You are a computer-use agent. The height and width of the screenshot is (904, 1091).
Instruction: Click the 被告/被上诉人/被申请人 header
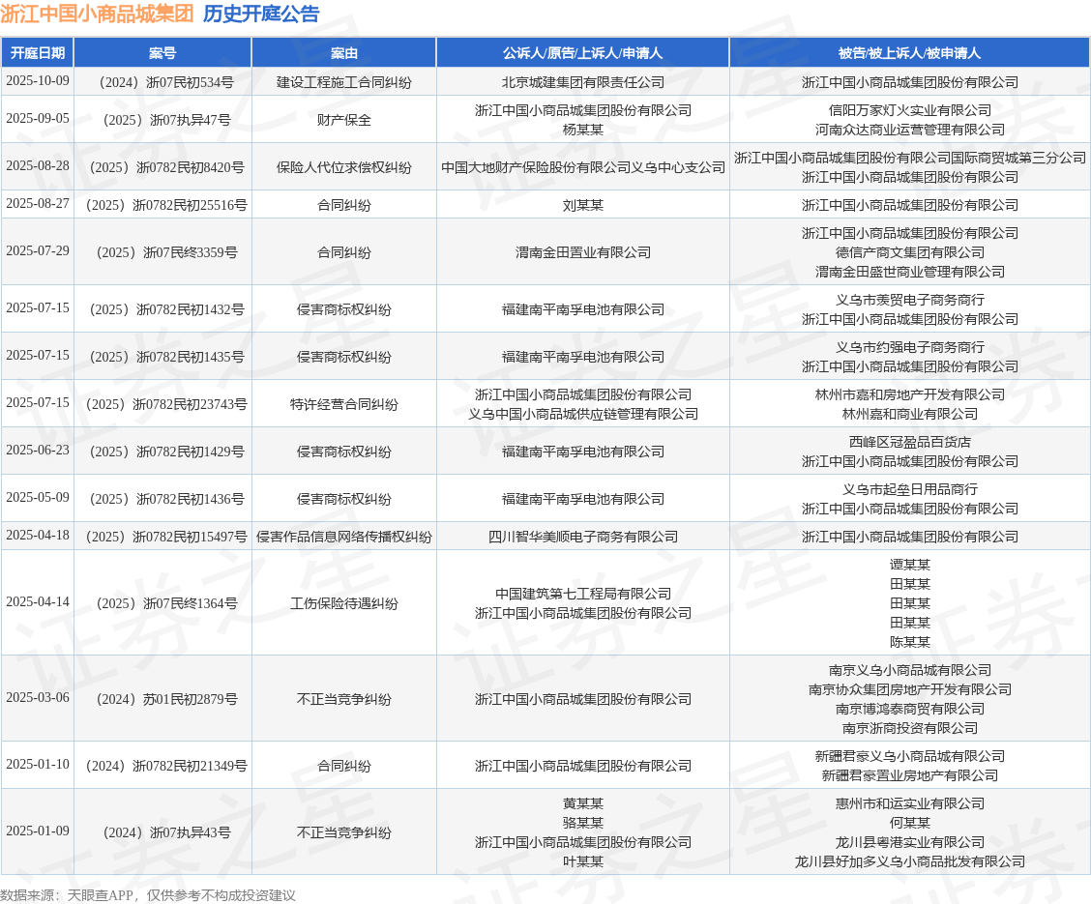(x=909, y=53)
